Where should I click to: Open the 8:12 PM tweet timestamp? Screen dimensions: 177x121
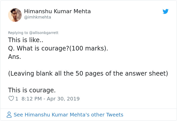click(32, 99)
